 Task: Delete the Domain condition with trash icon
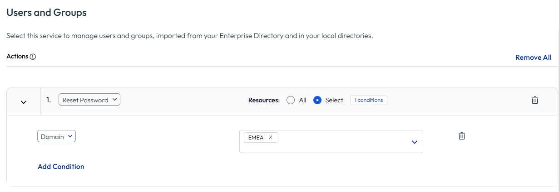(462, 136)
